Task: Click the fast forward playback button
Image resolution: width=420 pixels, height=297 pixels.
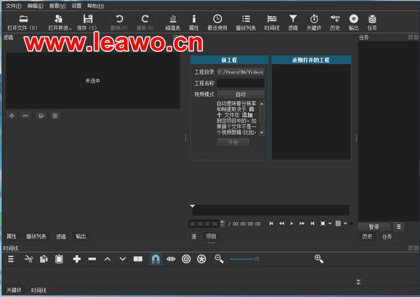Action: click(x=302, y=223)
